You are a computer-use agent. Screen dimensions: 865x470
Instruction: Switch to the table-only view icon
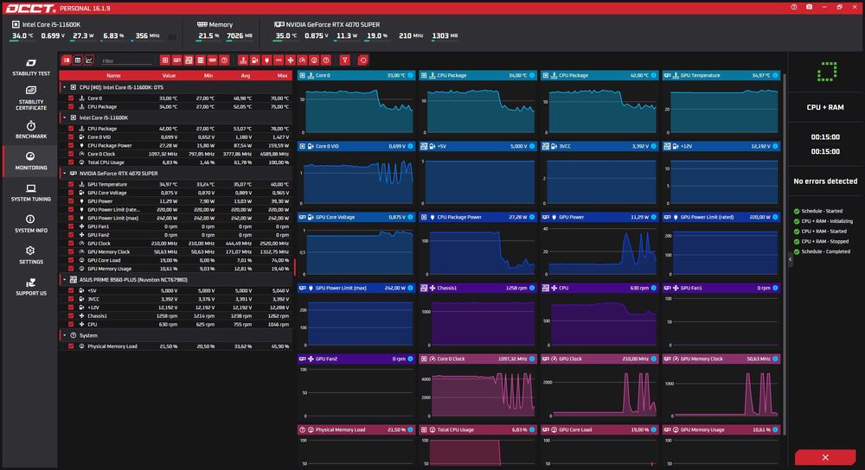point(78,60)
